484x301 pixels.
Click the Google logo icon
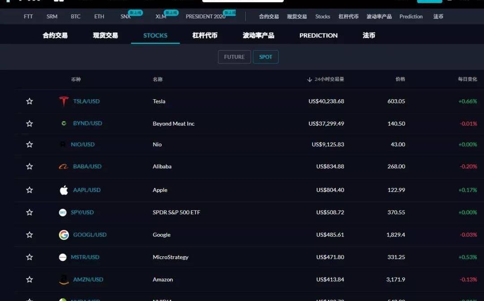(64, 235)
